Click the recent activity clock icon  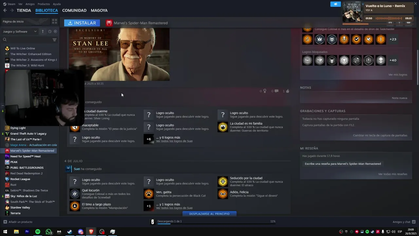[50, 31]
